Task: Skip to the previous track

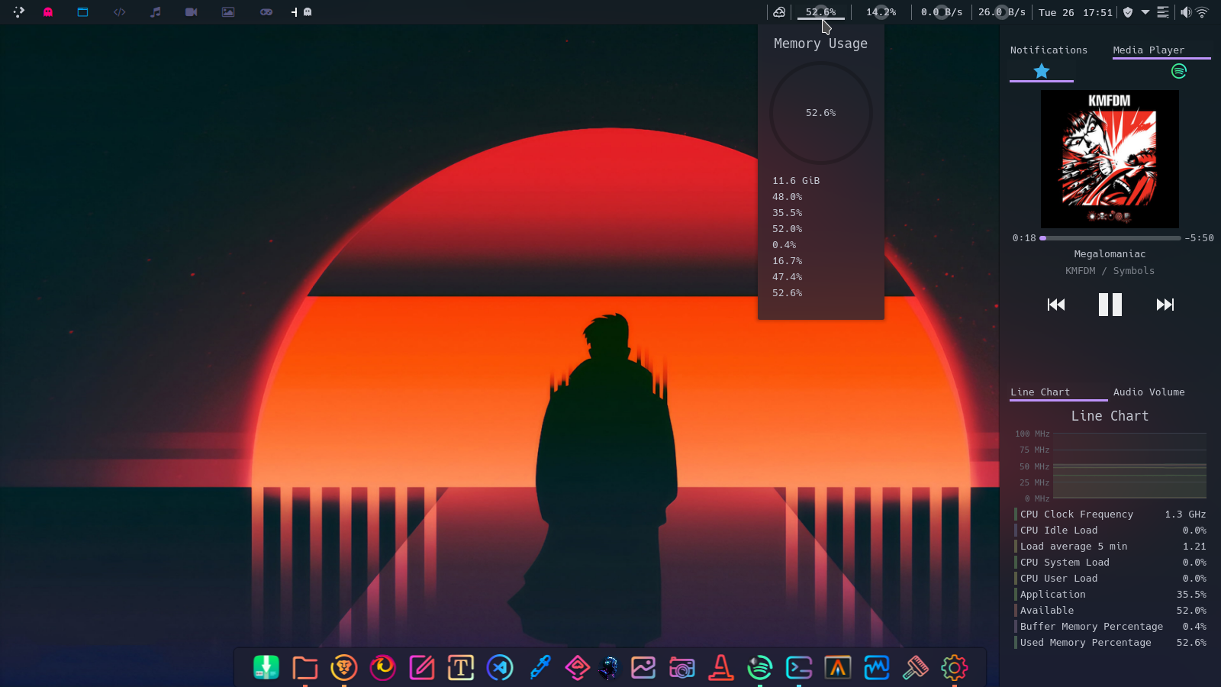Action: click(x=1056, y=305)
